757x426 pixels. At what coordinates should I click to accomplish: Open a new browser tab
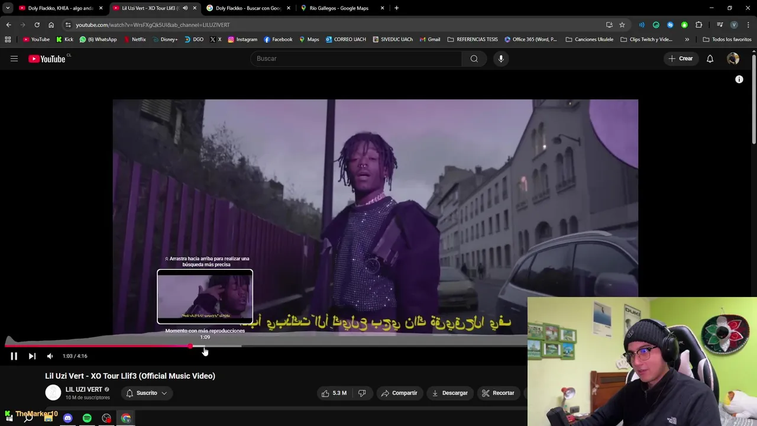(x=396, y=8)
